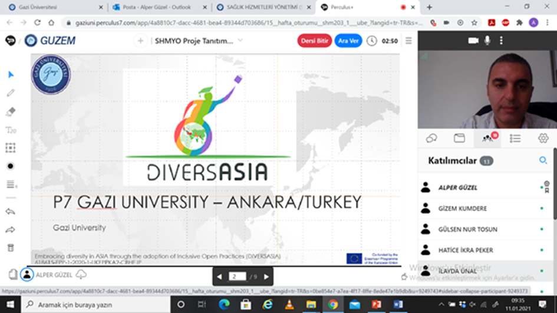Choose the text tool in whiteboard toolbar
557x313 pixels.
click(11, 130)
